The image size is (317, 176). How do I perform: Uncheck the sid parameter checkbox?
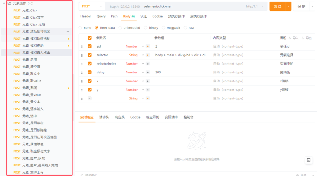point(89,46)
